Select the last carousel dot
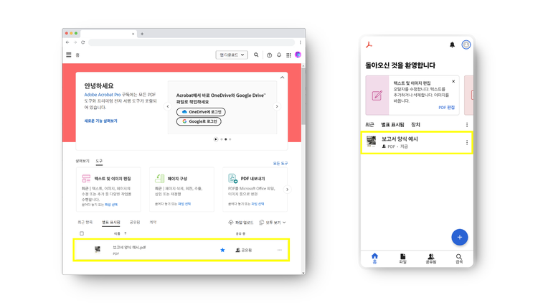Screen dimensions: 538x303 click(230, 139)
